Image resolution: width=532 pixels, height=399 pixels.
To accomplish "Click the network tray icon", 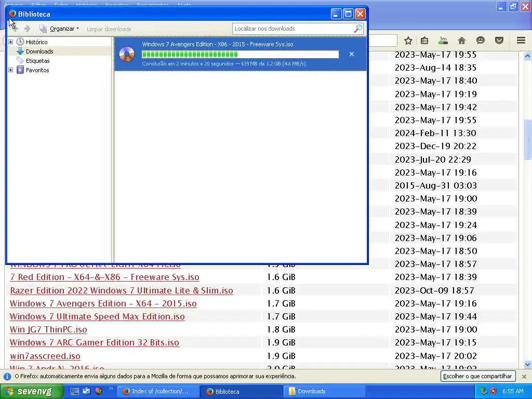I will [x=484, y=392].
